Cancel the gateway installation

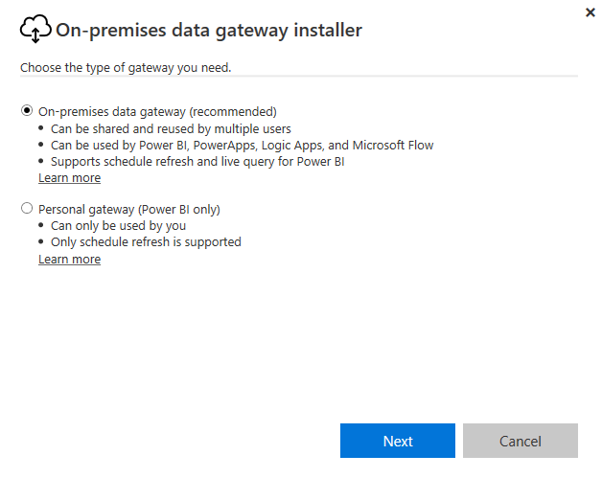521,441
